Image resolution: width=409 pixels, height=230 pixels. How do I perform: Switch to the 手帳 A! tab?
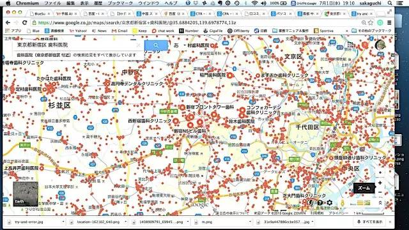click(66, 13)
